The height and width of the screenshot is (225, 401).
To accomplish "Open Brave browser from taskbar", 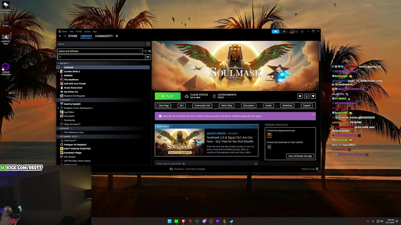I will [x=183, y=221].
